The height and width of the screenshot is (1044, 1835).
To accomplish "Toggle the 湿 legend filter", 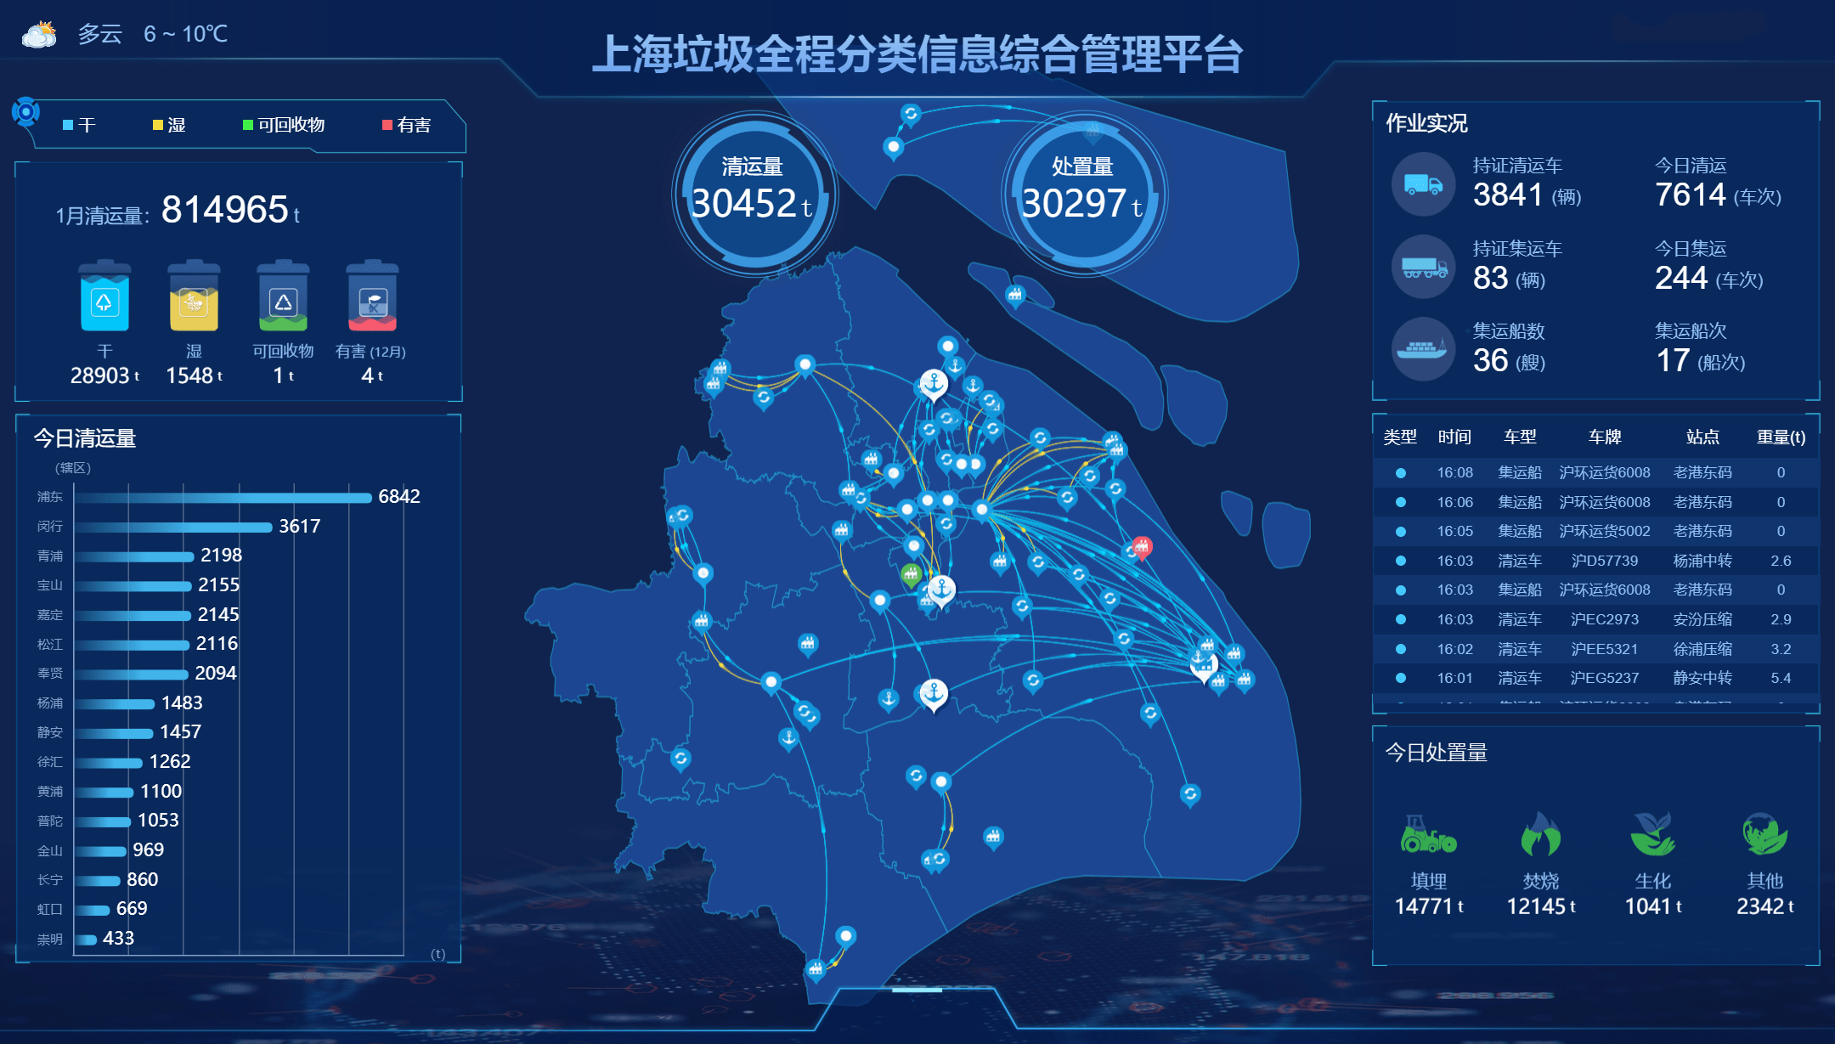I will click(169, 126).
